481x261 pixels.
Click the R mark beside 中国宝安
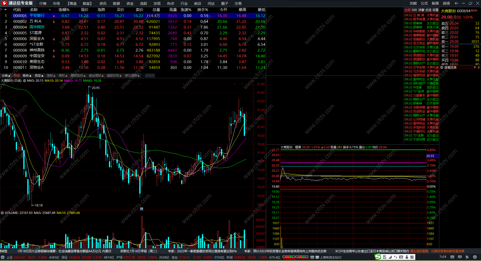[x=54, y=57]
